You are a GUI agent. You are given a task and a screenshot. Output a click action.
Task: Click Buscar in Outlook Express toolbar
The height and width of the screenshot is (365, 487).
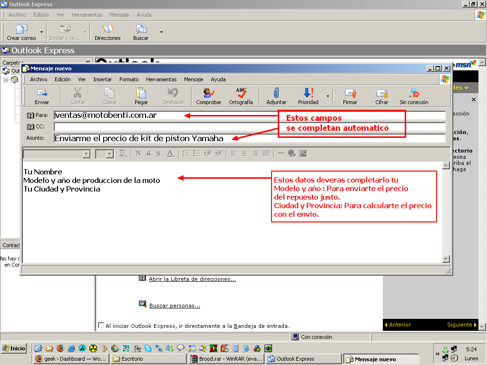141,33
